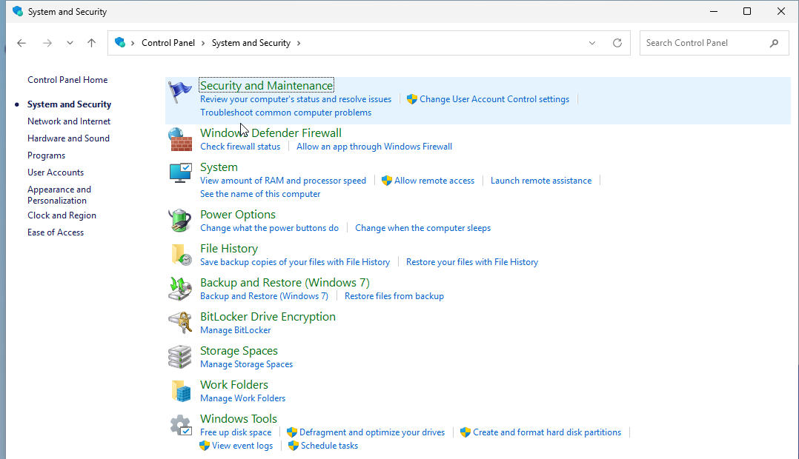The width and height of the screenshot is (799, 459).
Task: Go back with the Back arrow
Action: [x=21, y=43]
